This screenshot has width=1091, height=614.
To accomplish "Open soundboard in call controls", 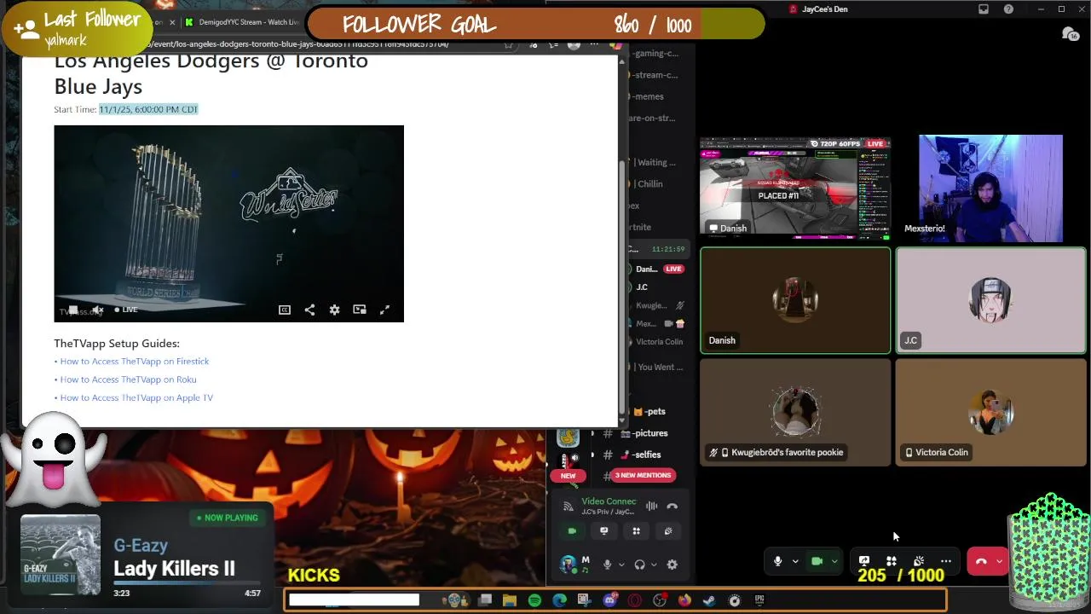I will (x=919, y=561).
